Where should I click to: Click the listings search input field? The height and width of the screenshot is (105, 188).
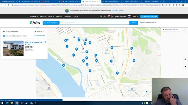click(x=94, y=23)
